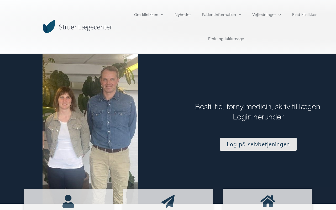
Task: Open Ferie og lukkedage in navigation
Action: (226, 39)
